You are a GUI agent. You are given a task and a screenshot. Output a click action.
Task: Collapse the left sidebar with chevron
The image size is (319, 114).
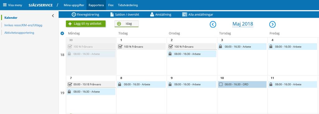53,16
